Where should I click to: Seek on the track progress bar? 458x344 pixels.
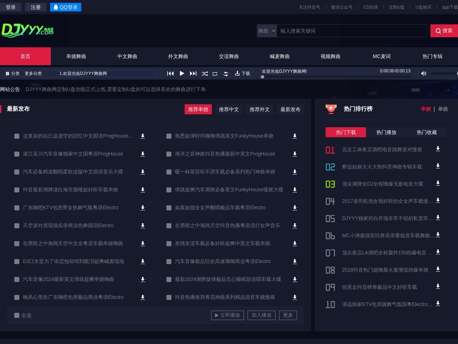click(x=336, y=77)
